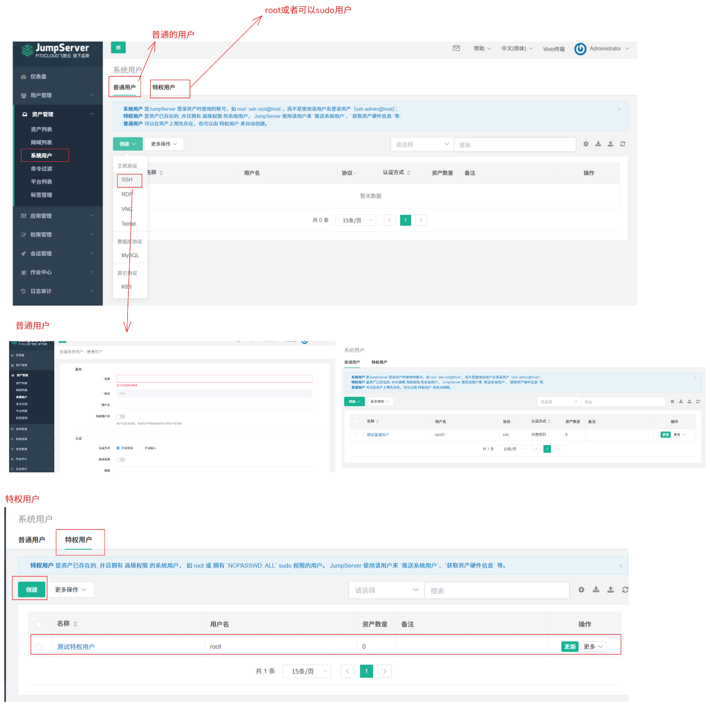
Task: Open the mail envelope icon in top bar
Action: [x=456, y=48]
